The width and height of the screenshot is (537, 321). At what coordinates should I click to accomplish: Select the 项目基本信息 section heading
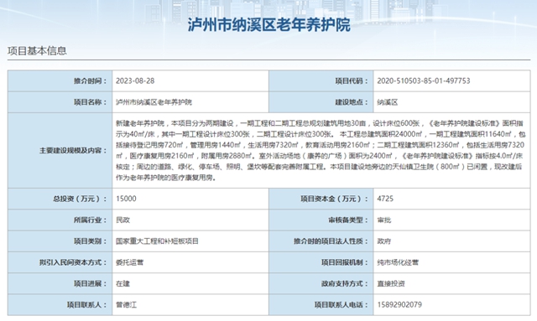click(37, 50)
